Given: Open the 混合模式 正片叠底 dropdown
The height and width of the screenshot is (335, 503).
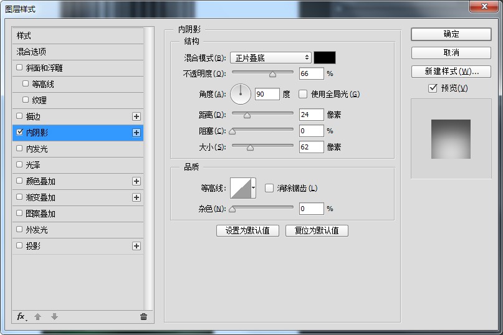Looking at the screenshot, I should pos(271,58).
